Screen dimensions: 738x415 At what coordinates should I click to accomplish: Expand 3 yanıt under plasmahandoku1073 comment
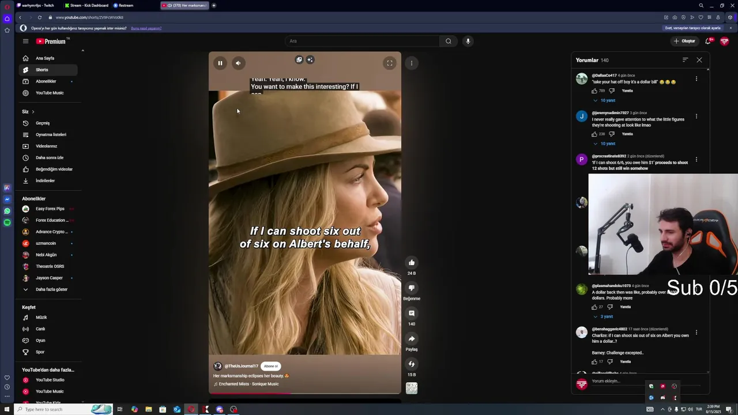[603, 316]
